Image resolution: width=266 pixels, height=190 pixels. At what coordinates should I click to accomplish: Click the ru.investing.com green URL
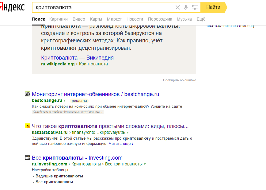50,164
